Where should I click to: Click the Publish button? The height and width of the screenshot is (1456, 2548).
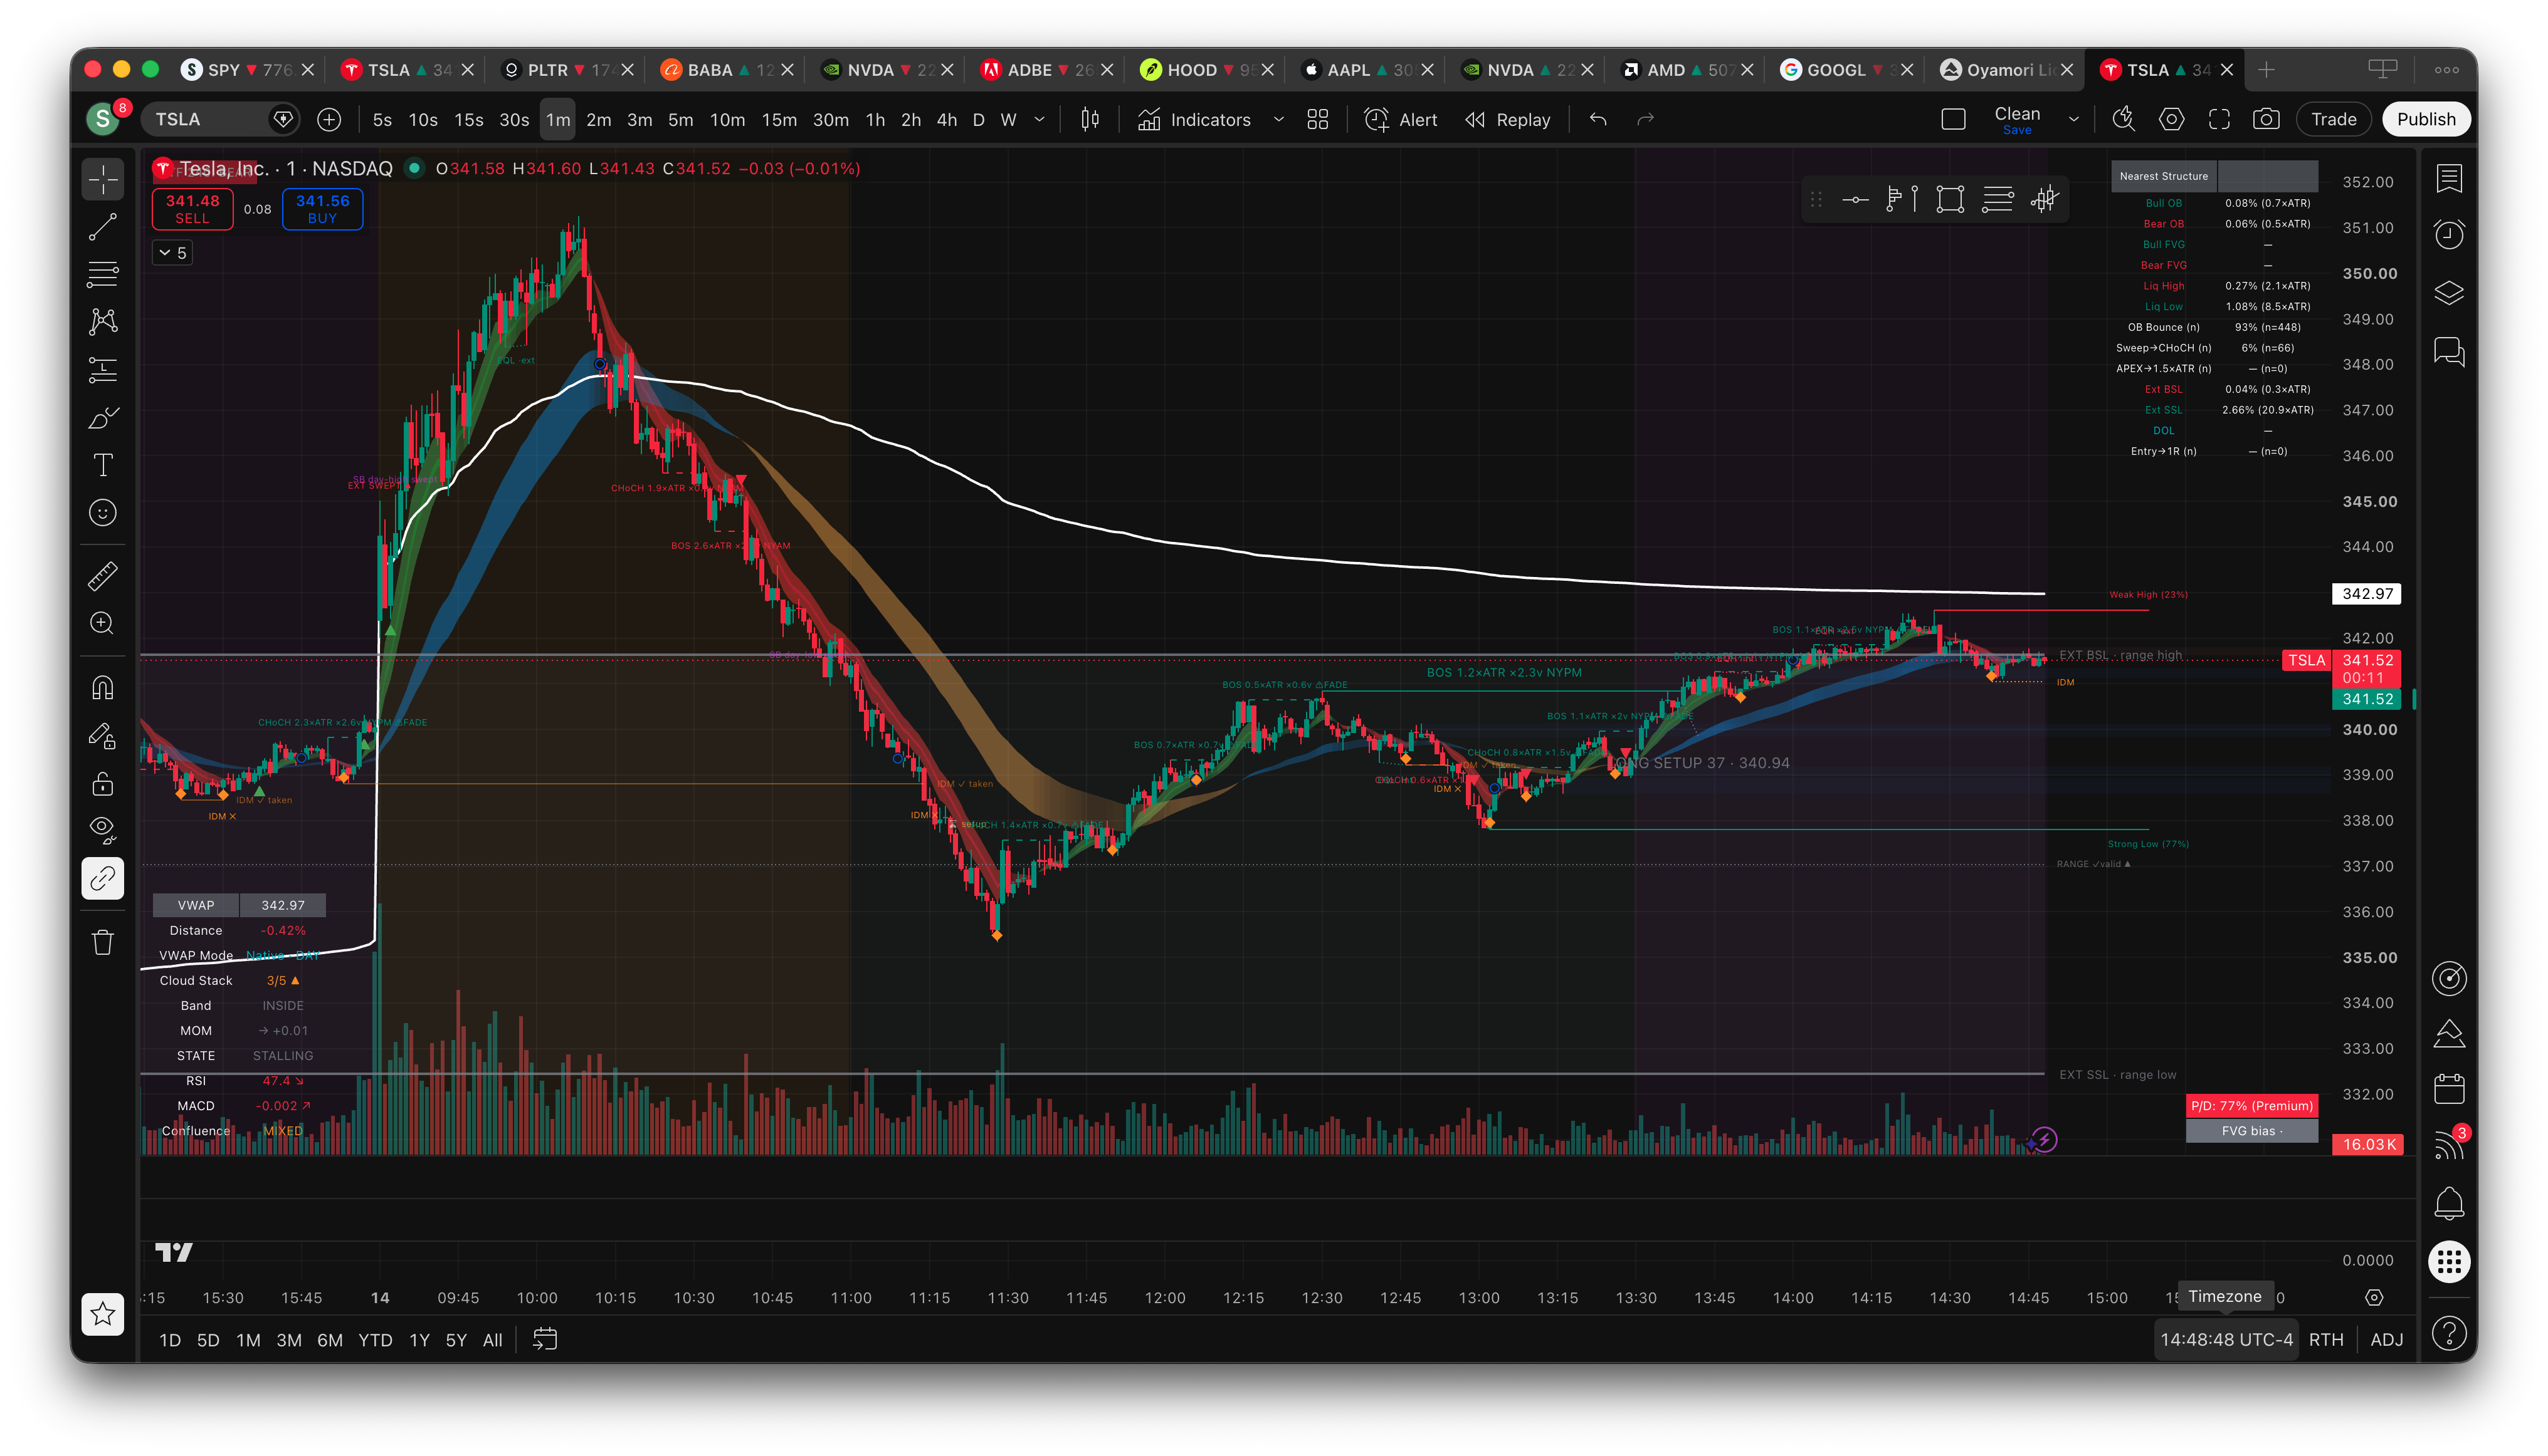point(2426,120)
